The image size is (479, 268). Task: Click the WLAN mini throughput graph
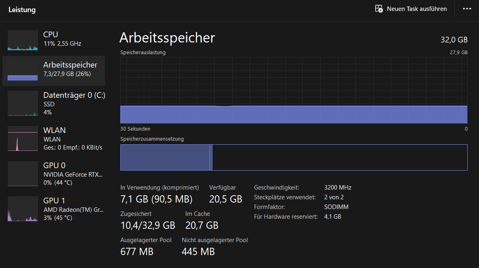(23, 139)
